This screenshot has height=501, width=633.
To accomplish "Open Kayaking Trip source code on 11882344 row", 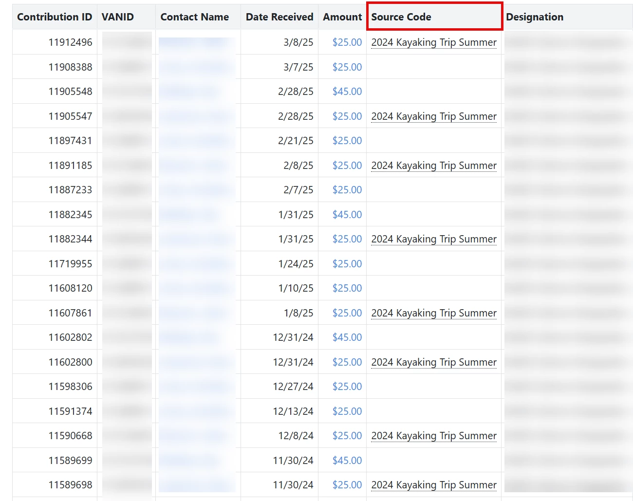I will (434, 239).
